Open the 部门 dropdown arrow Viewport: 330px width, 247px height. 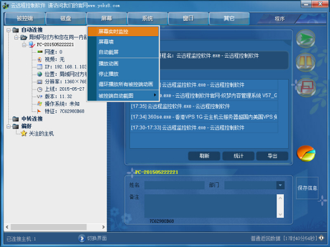(280, 186)
